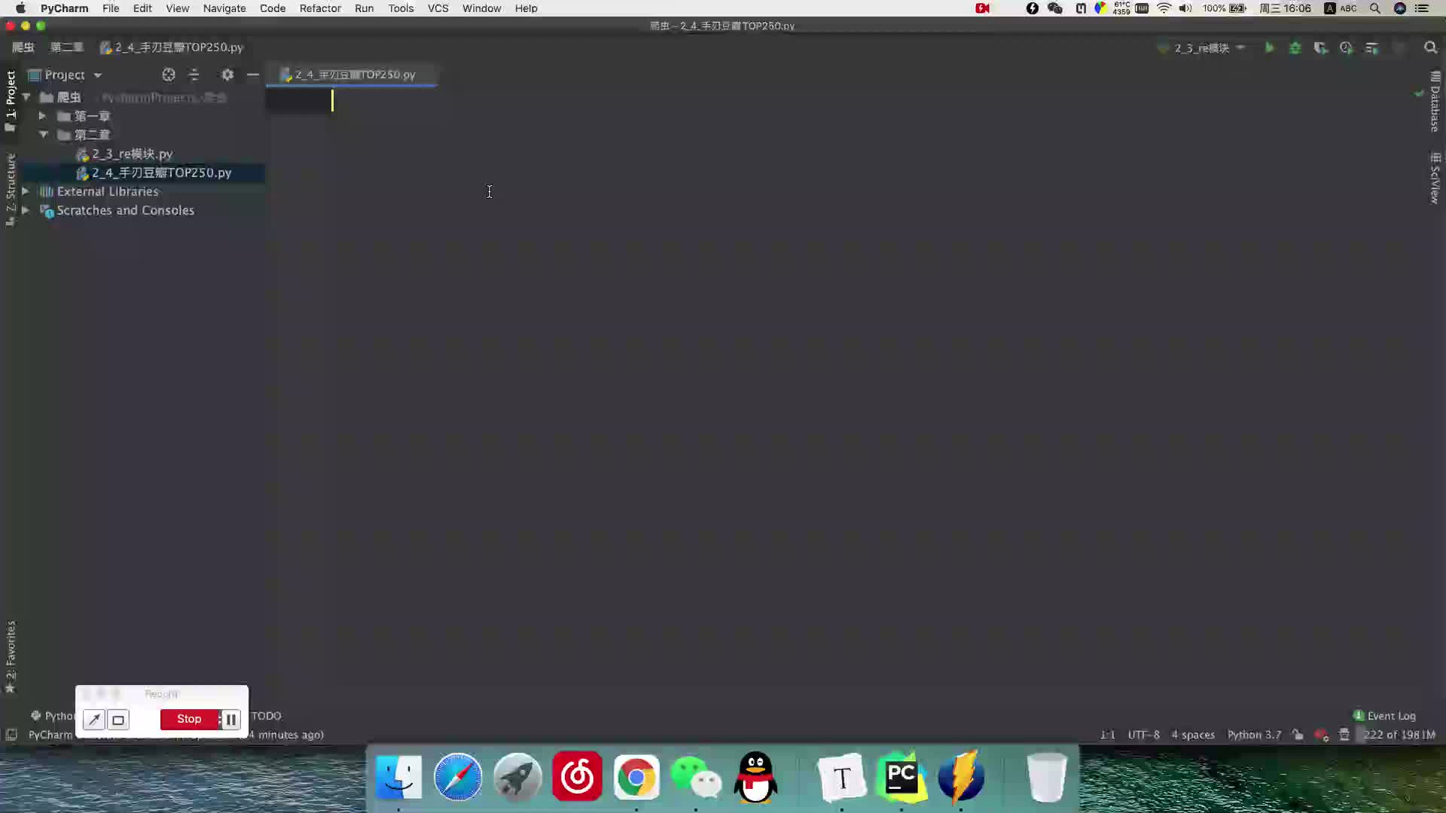Viewport: 1446px width, 813px height.
Task: Collapse the 第二章 folder
Action: [x=44, y=135]
